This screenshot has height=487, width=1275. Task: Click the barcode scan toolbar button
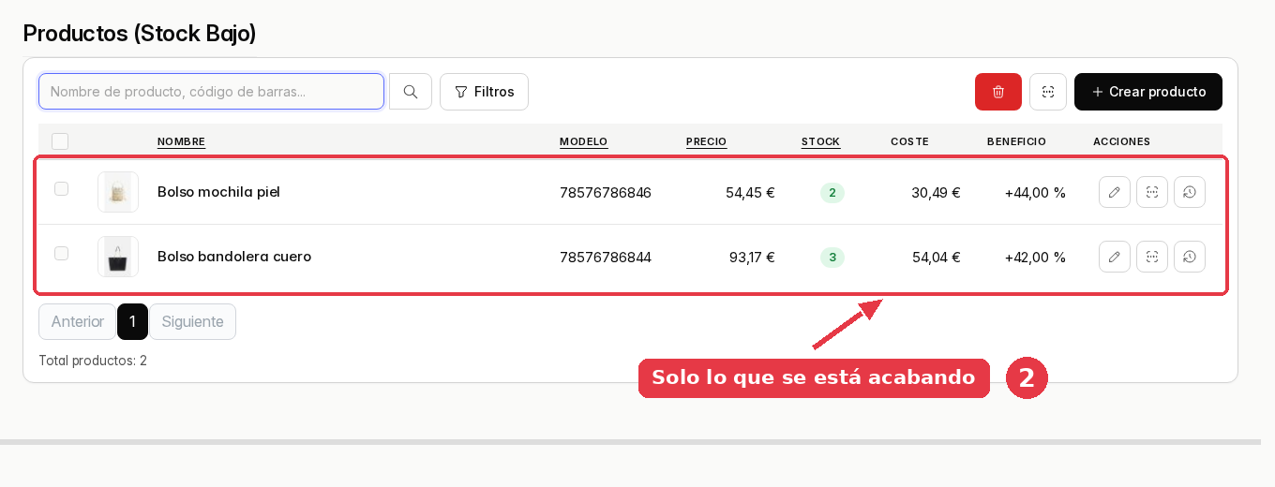[1048, 92]
